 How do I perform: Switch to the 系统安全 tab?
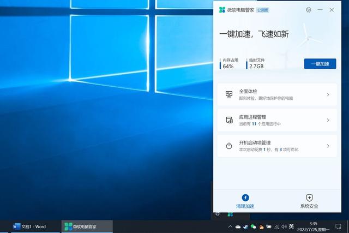pos(309,201)
